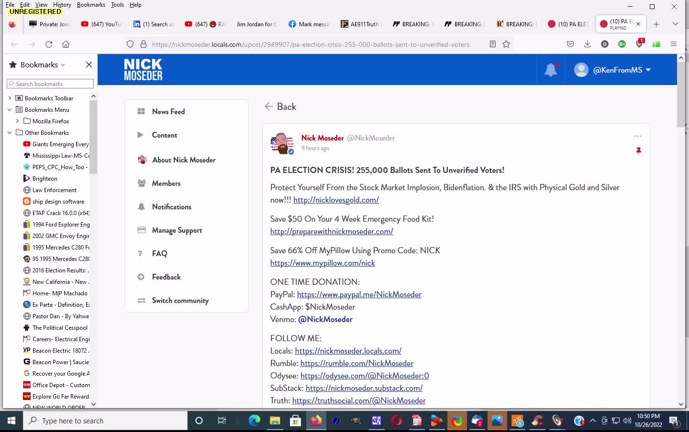This screenshot has width=689, height=432.
Task: Open Task View on taskbar
Action: pyautogui.click(x=222, y=421)
